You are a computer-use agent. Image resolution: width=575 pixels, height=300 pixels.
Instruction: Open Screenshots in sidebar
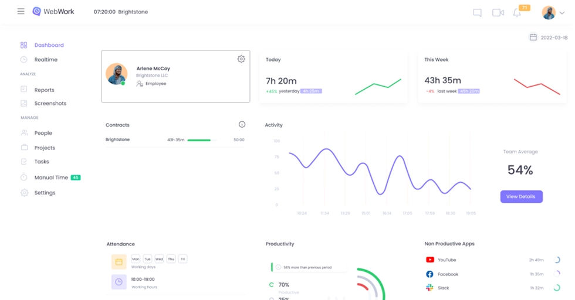[x=50, y=103]
